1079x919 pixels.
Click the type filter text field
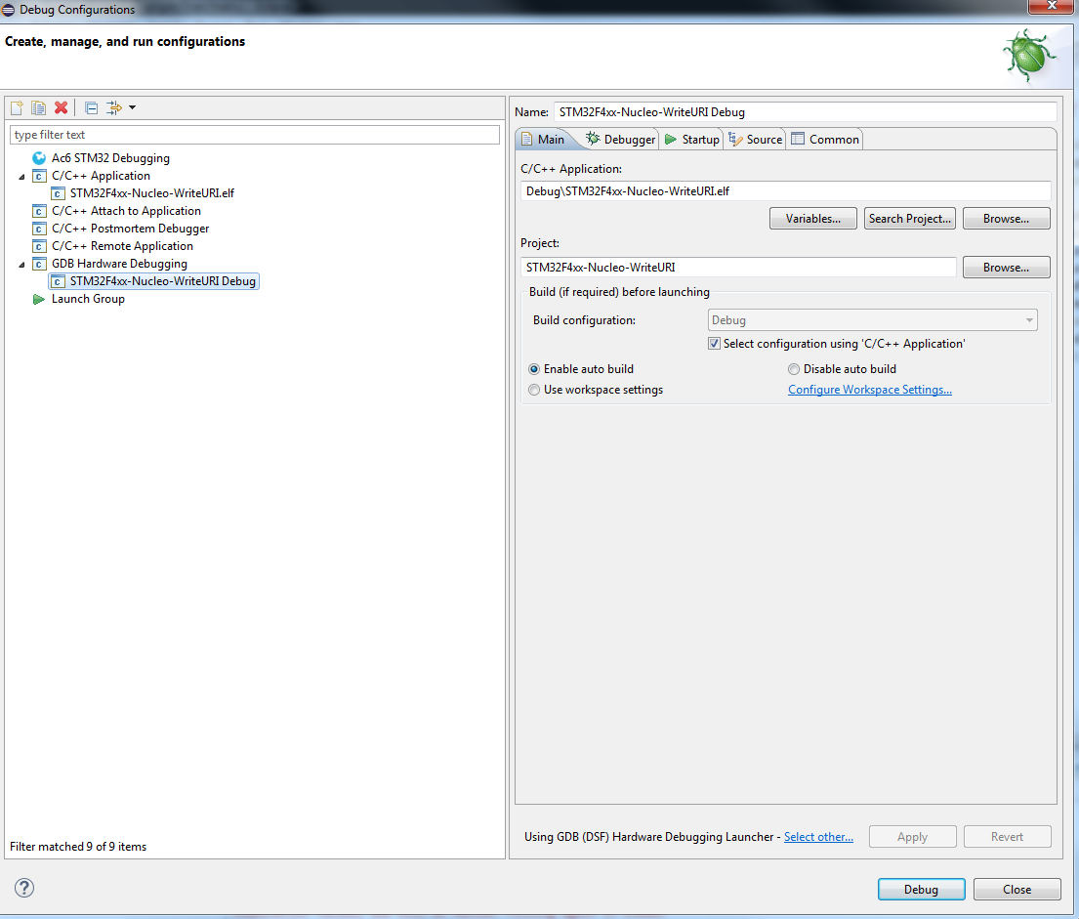[255, 135]
